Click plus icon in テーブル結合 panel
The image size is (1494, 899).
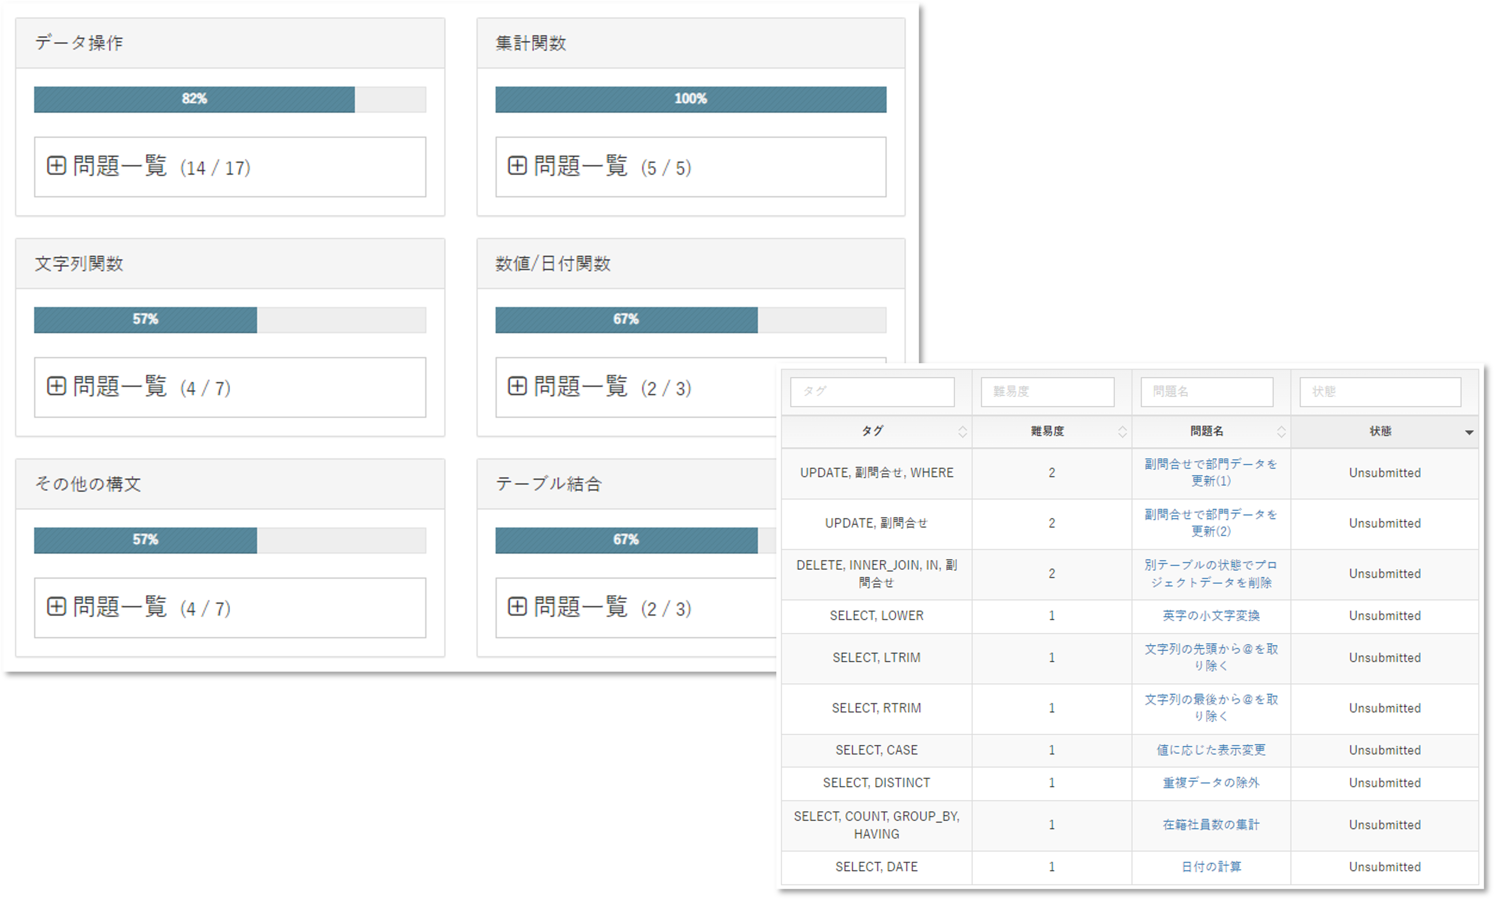click(x=517, y=607)
